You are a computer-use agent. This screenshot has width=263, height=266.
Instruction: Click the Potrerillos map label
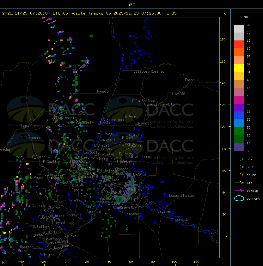53,174
